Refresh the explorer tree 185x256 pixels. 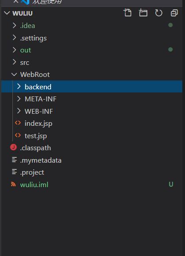click(x=158, y=13)
